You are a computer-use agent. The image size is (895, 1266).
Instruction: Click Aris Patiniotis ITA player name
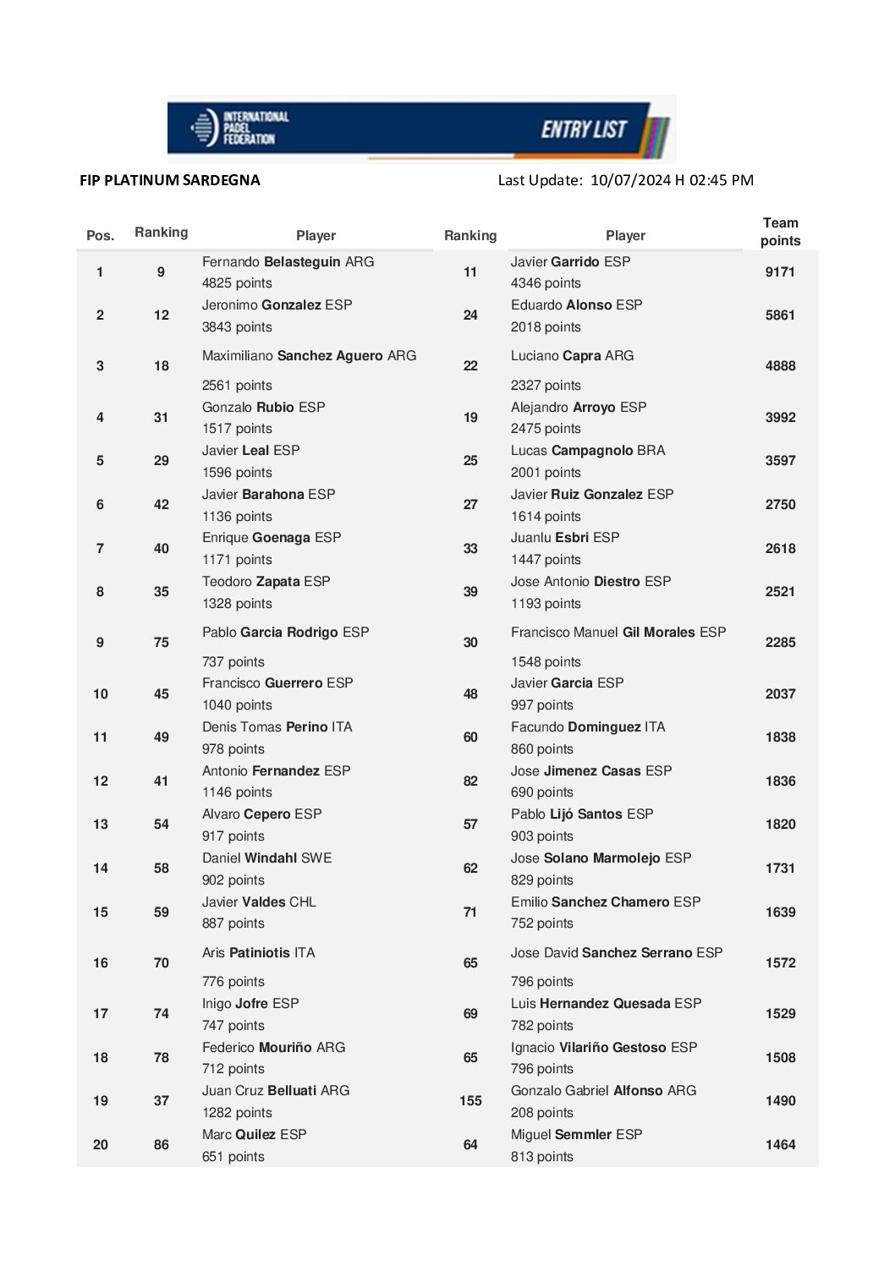258,953
